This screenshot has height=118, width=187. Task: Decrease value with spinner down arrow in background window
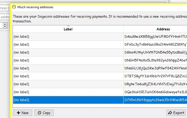pyautogui.click(x=5, y=27)
